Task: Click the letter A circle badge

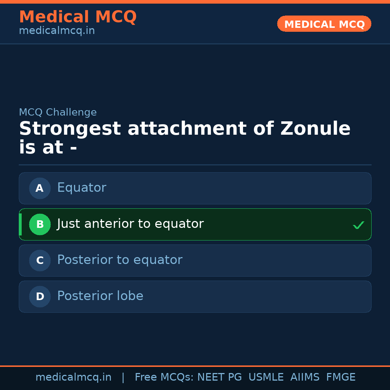Action: tap(40, 188)
